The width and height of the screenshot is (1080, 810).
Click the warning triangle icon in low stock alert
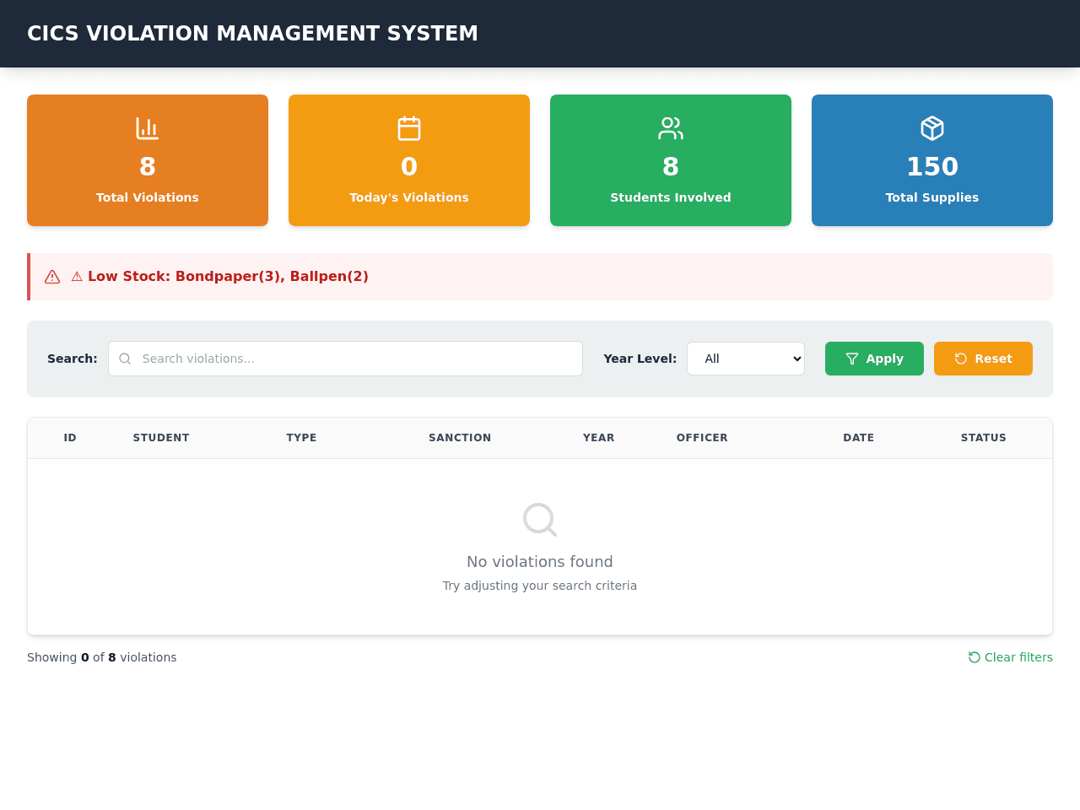pyautogui.click(x=52, y=277)
